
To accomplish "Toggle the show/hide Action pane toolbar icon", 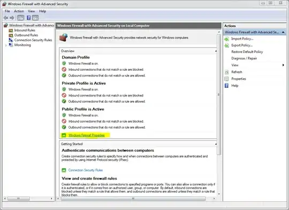I will pyautogui.click(x=35, y=18).
